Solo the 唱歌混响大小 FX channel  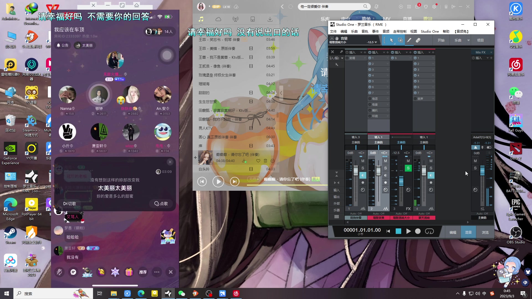tap(408, 168)
